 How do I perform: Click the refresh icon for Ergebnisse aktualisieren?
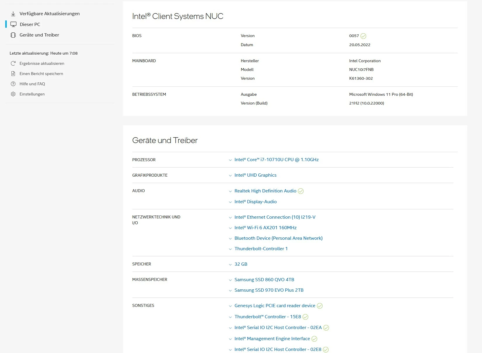coord(13,63)
